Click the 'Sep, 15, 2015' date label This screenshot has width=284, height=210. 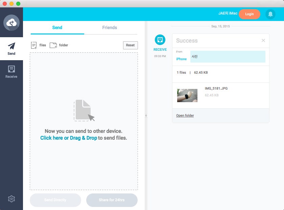tap(220, 26)
